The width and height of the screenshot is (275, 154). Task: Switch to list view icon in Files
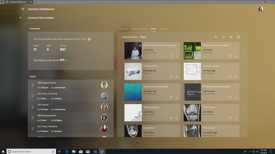(231, 37)
